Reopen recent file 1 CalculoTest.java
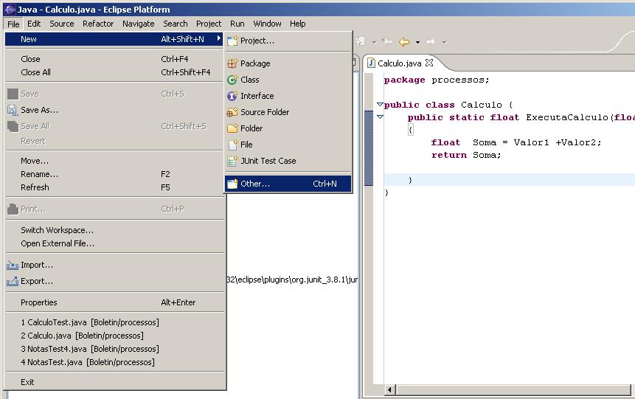Viewport: 635px width, 399px height. (x=115, y=323)
